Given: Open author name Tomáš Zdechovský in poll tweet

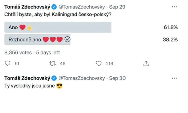Looking at the screenshot, I should click(27, 7).
